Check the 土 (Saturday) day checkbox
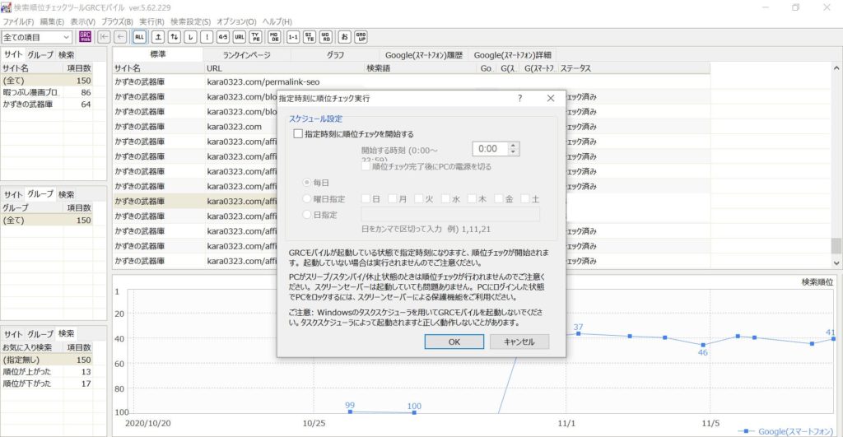The height and width of the screenshot is (437, 843). click(x=525, y=199)
